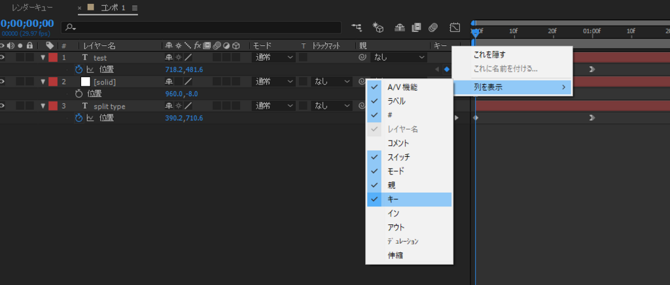670x285 pixels.
Task: Uncheck スイッチ column option
Action: (409, 157)
